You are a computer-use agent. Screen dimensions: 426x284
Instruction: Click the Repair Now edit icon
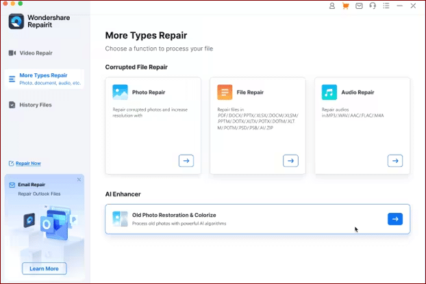[x=12, y=163]
